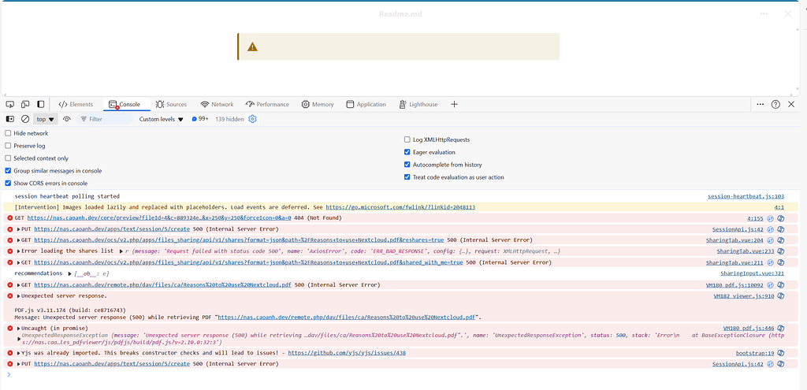Explain VM180 pdf.js:10092 error with Copilot icon
The width and height of the screenshot is (807, 390).
780,285
